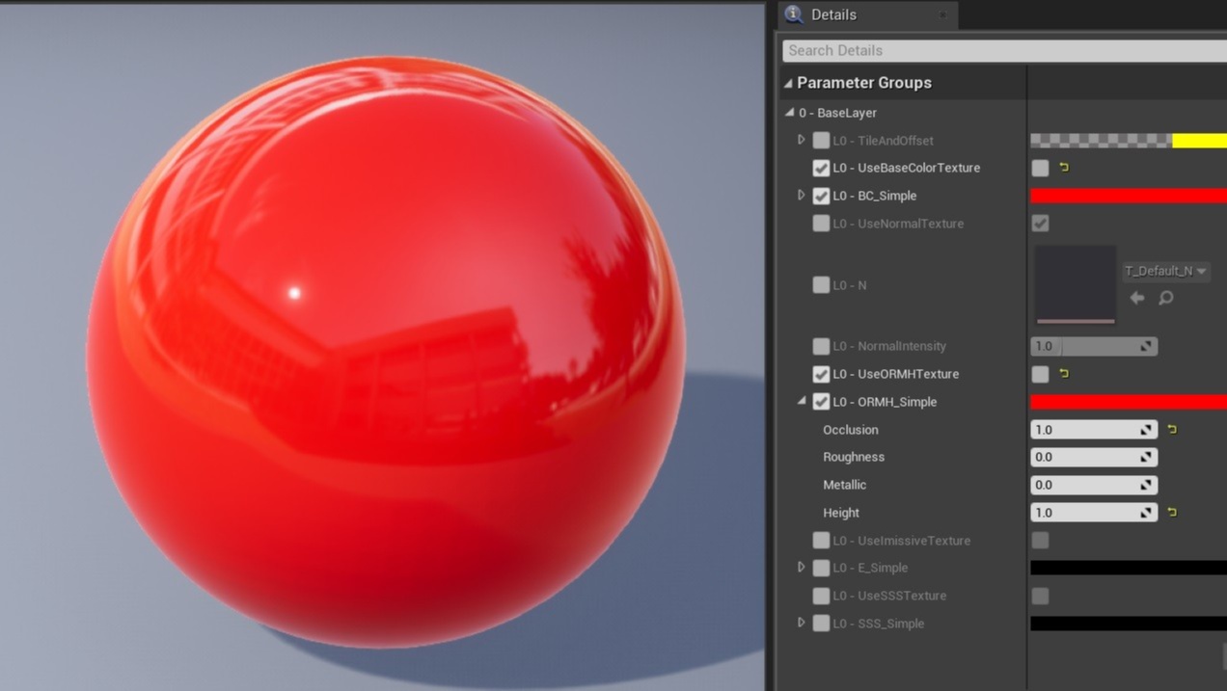The height and width of the screenshot is (691, 1227).
Task: Use selected asset arrow for L0 - N texture
Action: pos(1137,299)
